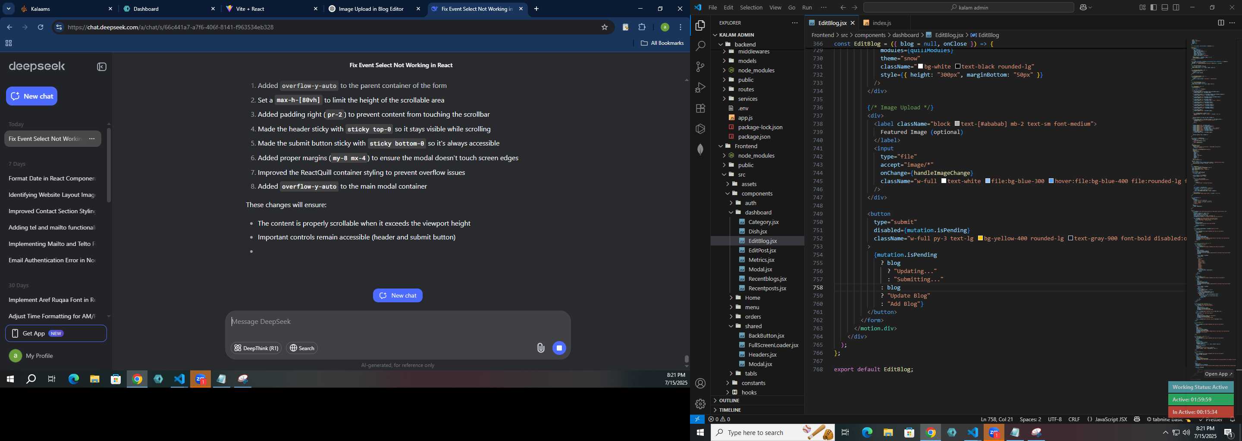Open the File menu in VS Code
The image size is (1242, 441).
click(x=712, y=7)
